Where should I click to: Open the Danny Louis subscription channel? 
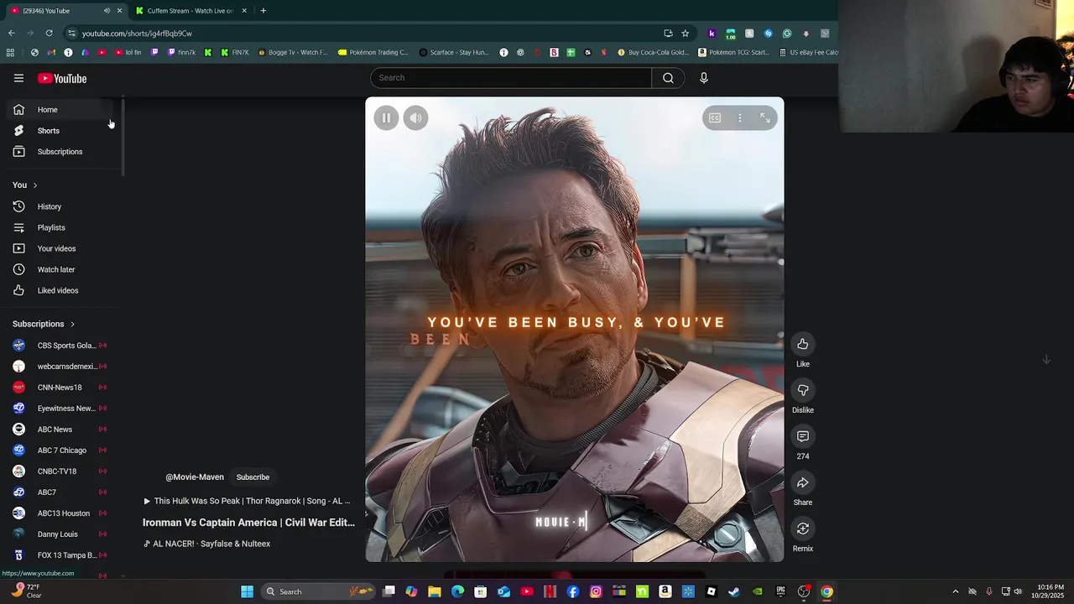(60, 534)
